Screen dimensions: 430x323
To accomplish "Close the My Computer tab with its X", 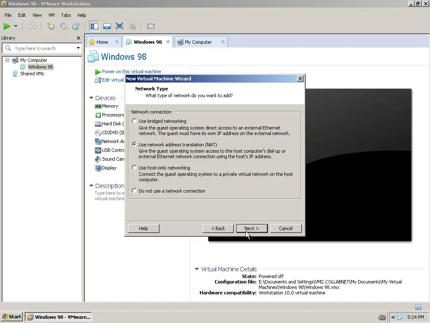I will pyautogui.click(x=223, y=42).
